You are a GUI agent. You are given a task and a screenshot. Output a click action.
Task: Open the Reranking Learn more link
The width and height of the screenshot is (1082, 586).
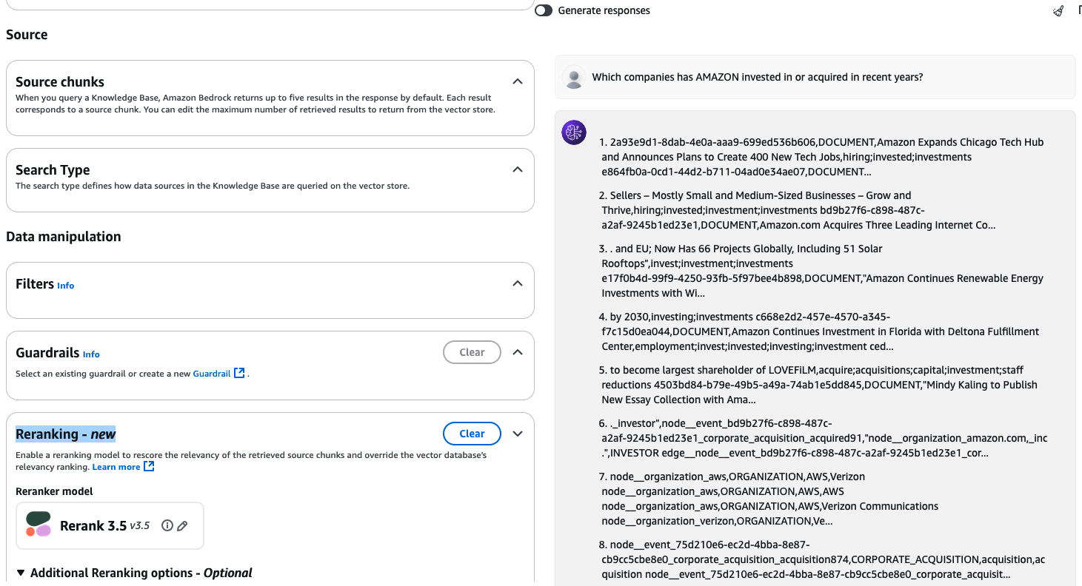[x=116, y=467]
